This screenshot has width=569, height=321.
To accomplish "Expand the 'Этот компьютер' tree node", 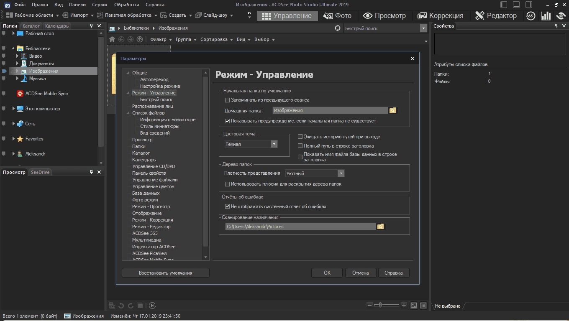I will (x=13, y=109).
